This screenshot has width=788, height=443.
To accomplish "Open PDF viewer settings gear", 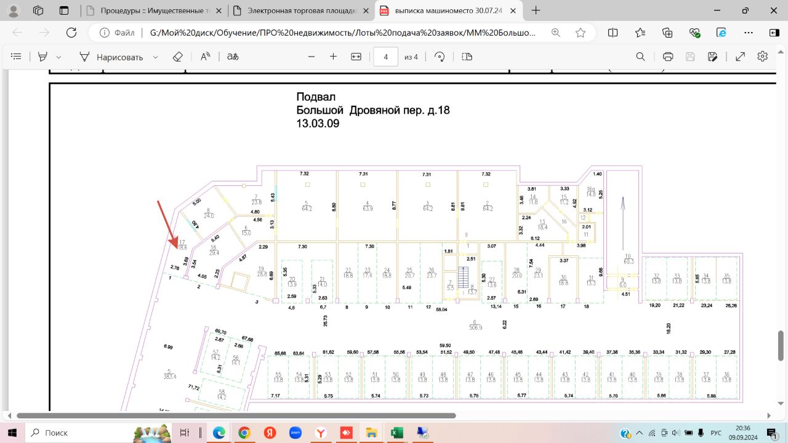I will pyautogui.click(x=763, y=57).
